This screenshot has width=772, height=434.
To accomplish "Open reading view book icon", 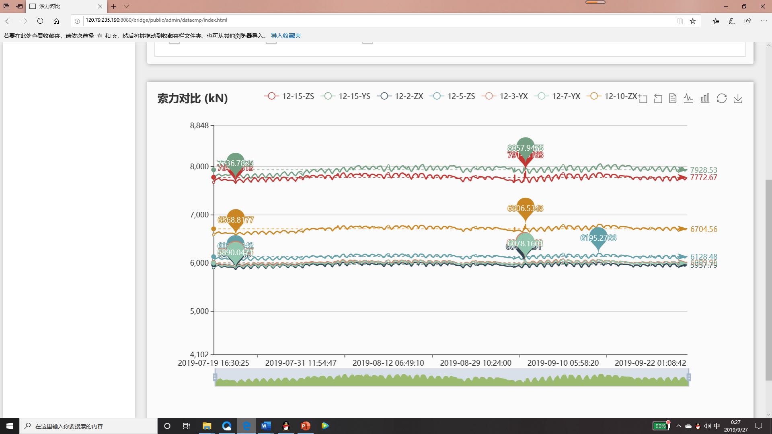I will click(680, 21).
